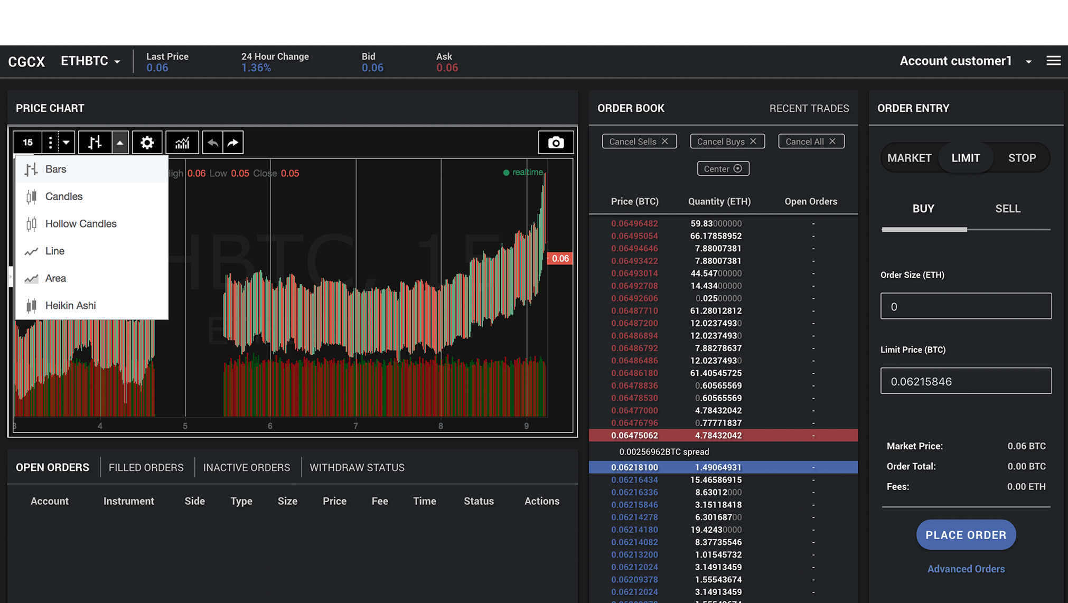Open the indicators chart icon
The image size is (1068, 603).
[182, 143]
